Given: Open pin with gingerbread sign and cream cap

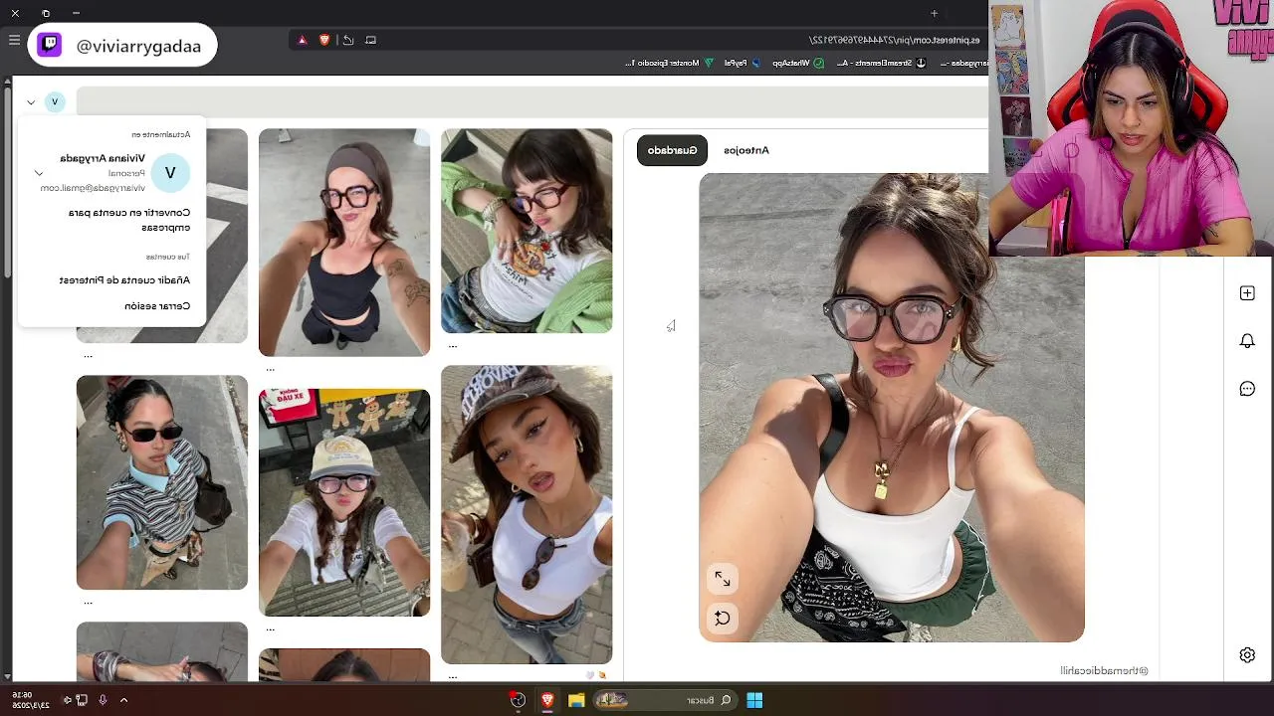Looking at the screenshot, I should (344, 502).
